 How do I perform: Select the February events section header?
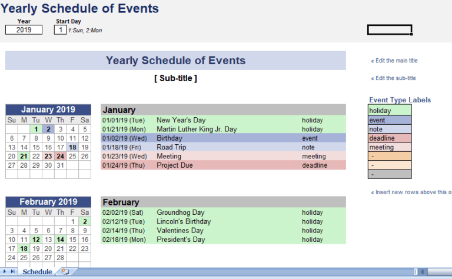click(x=223, y=202)
